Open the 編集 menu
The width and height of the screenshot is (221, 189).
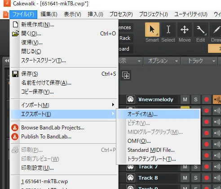[x=49, y=14]
